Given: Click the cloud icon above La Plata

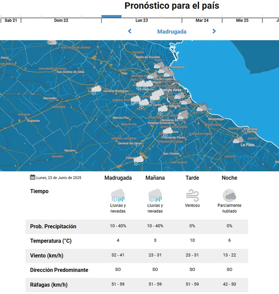Looking at the screenshot, I should tap(238, 140).
